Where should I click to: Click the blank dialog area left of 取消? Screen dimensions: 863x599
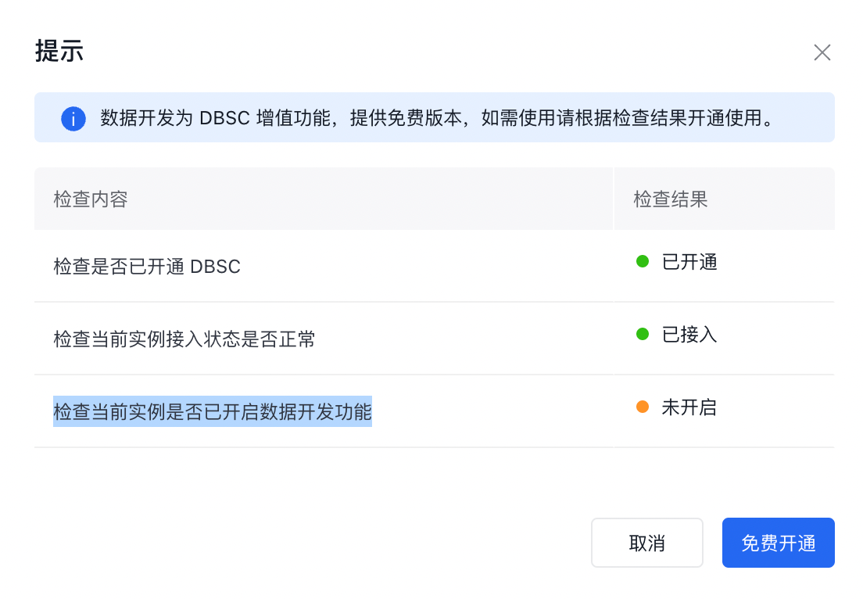click(x=308, y=542)
